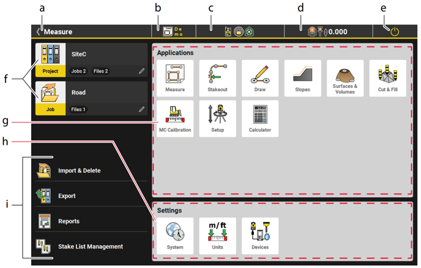
Task: Open Units settings
Action: pyautogui.click(x=217, y=236)
